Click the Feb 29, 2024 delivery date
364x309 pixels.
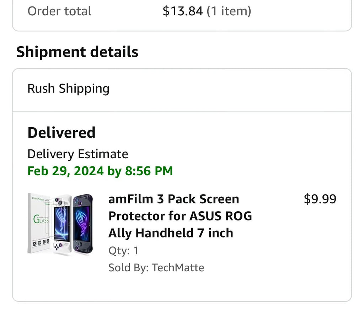[x=65, y=171]
